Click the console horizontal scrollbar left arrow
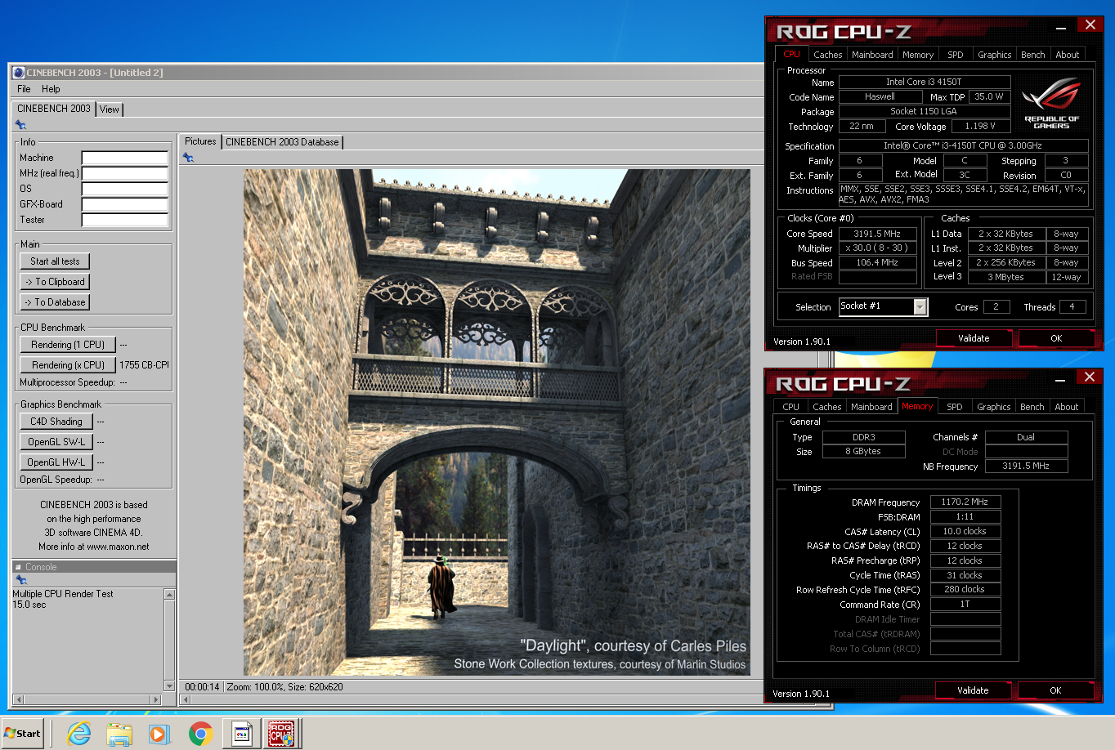 point(18,699)
